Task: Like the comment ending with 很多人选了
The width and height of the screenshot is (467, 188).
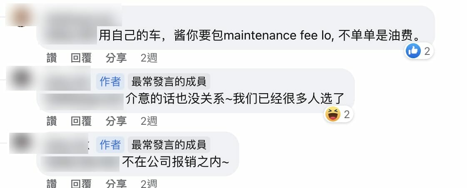Action: point(52,121)
